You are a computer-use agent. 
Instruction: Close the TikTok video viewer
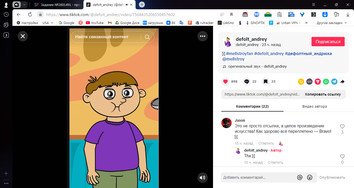[x=23, y=36]
